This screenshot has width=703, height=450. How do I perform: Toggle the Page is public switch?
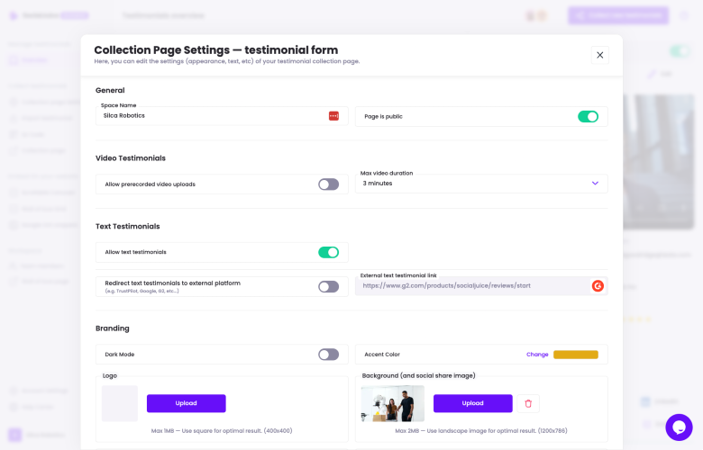[588, 116]
